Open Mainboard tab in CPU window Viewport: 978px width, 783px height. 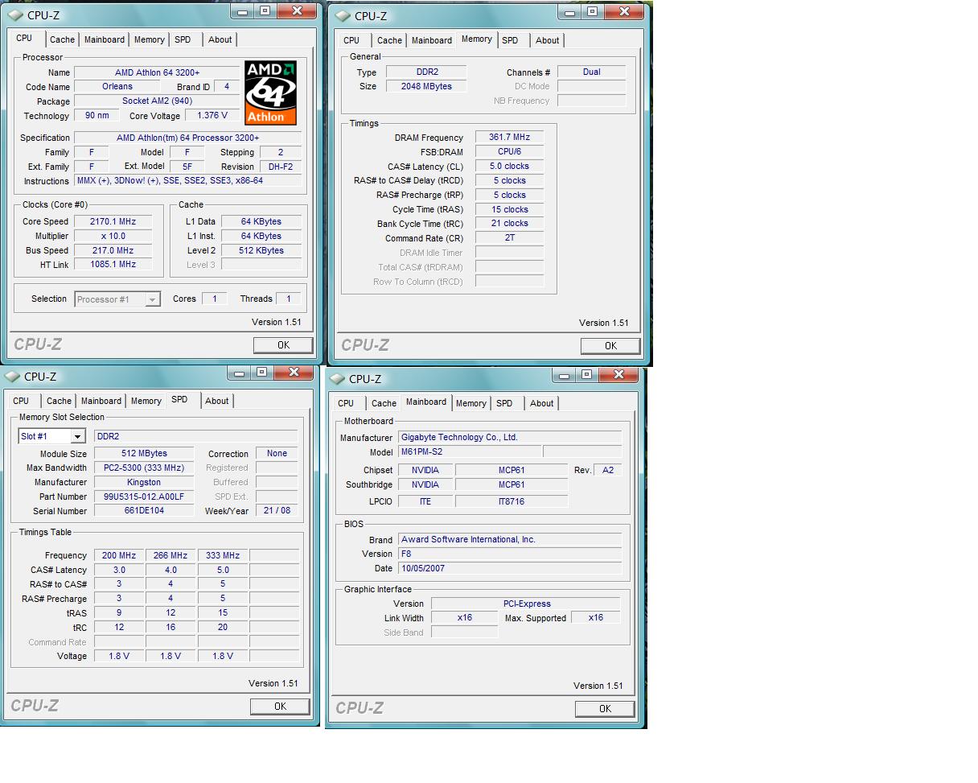tap(105, 39)
